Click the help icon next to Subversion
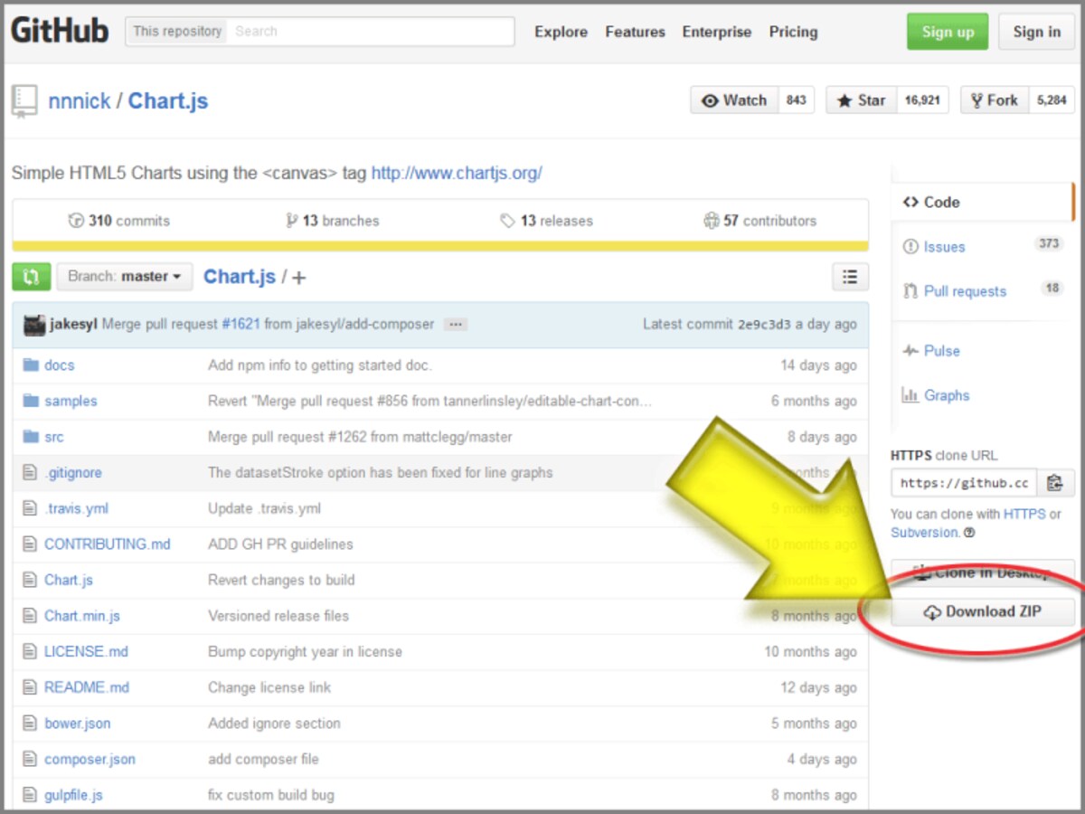 pos(969,533)
